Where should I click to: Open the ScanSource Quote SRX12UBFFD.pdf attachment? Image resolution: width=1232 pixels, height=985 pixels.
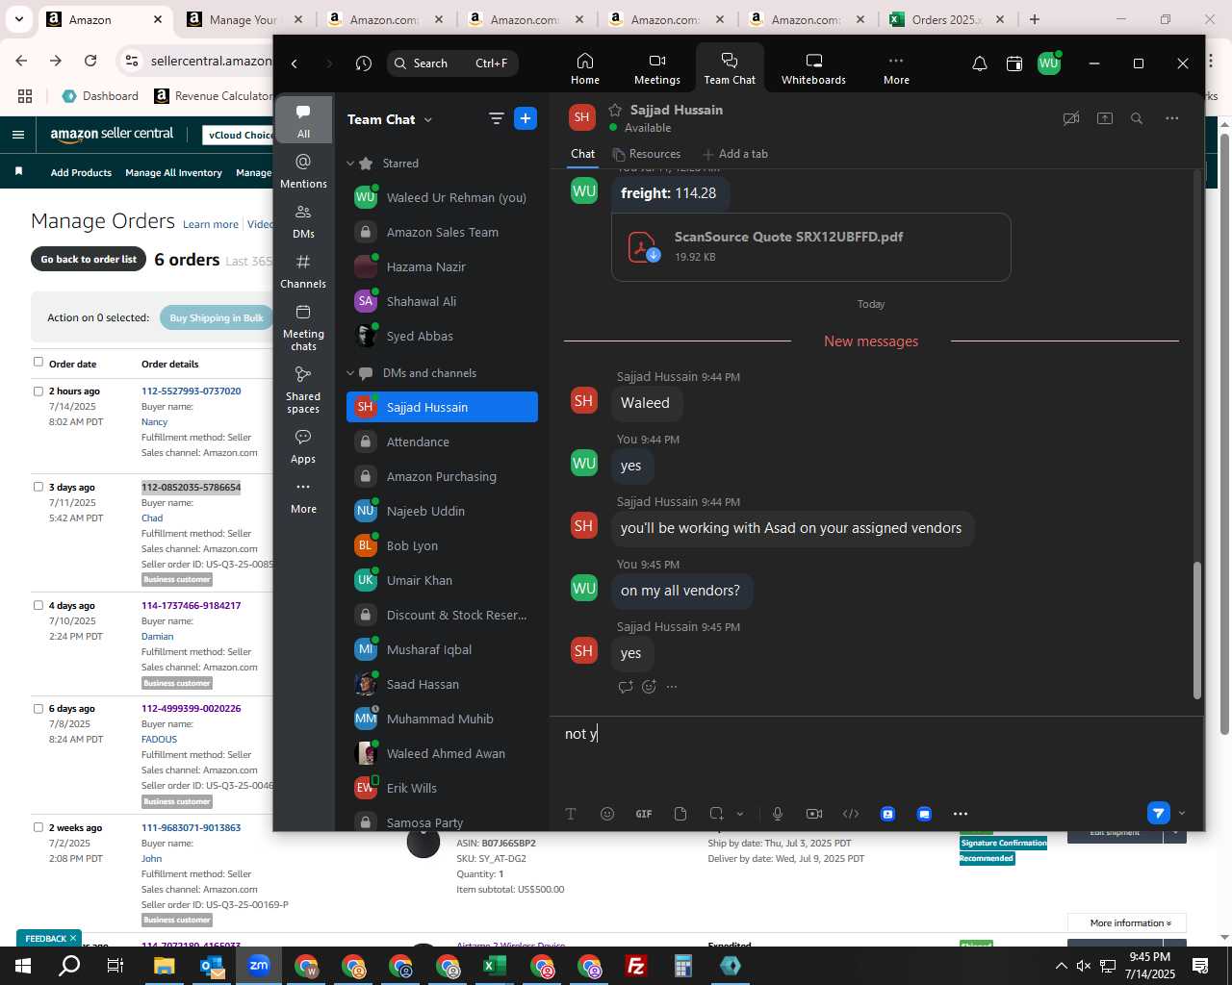point(810,247)
